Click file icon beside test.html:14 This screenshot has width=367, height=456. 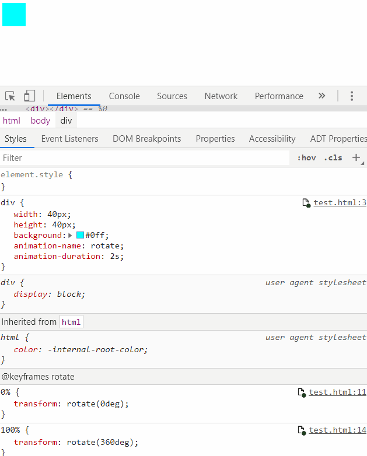302,430
